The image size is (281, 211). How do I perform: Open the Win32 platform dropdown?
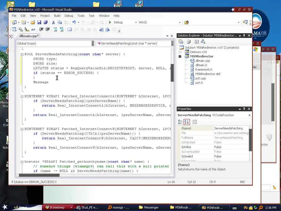tap(179, 22)
